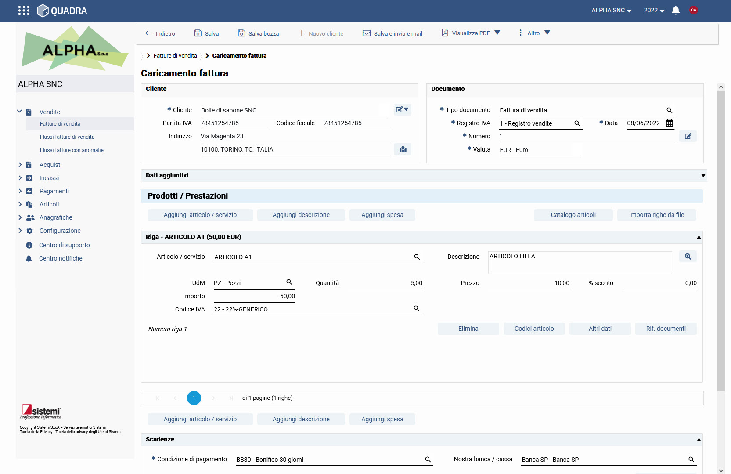Click the bottom Aggiungi spesa button
The image size is (731, 474).
tap(382, 419)
